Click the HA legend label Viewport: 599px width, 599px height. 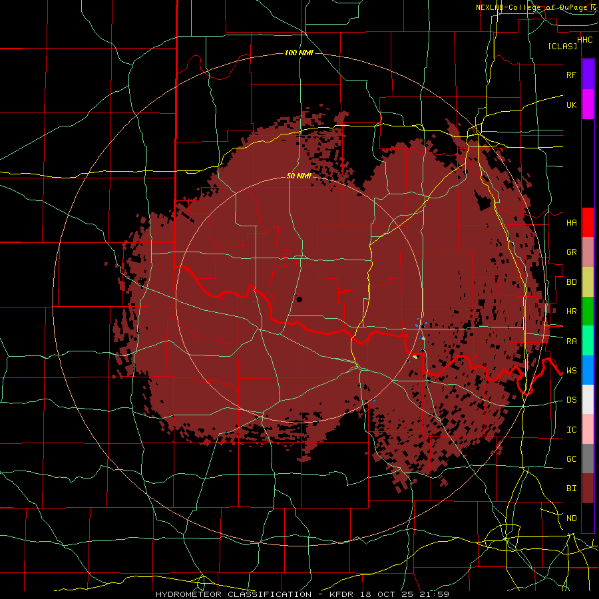(571, 223)
